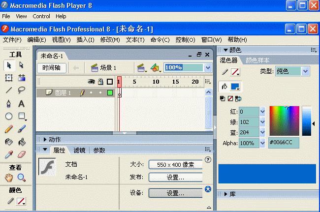Click the 发布 设置... button

176,178
